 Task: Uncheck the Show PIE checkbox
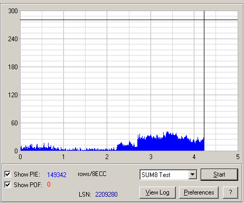pyautogui.click(x=7, y=174)
